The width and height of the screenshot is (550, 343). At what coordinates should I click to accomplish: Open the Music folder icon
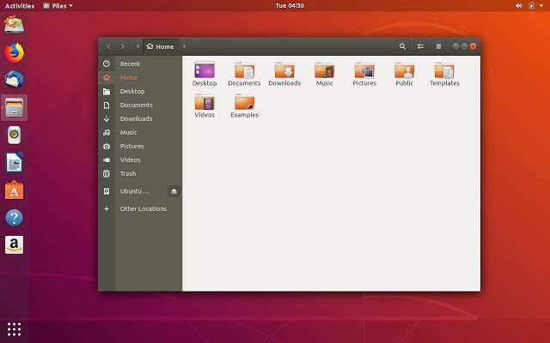point(324,71)
